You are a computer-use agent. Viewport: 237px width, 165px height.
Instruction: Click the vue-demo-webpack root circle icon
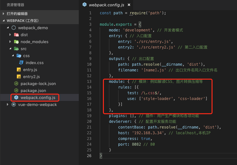[14, 104]
